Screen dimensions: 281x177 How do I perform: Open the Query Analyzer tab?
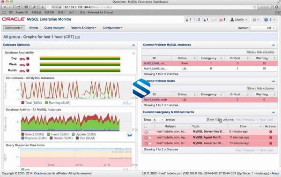[54, 28]
